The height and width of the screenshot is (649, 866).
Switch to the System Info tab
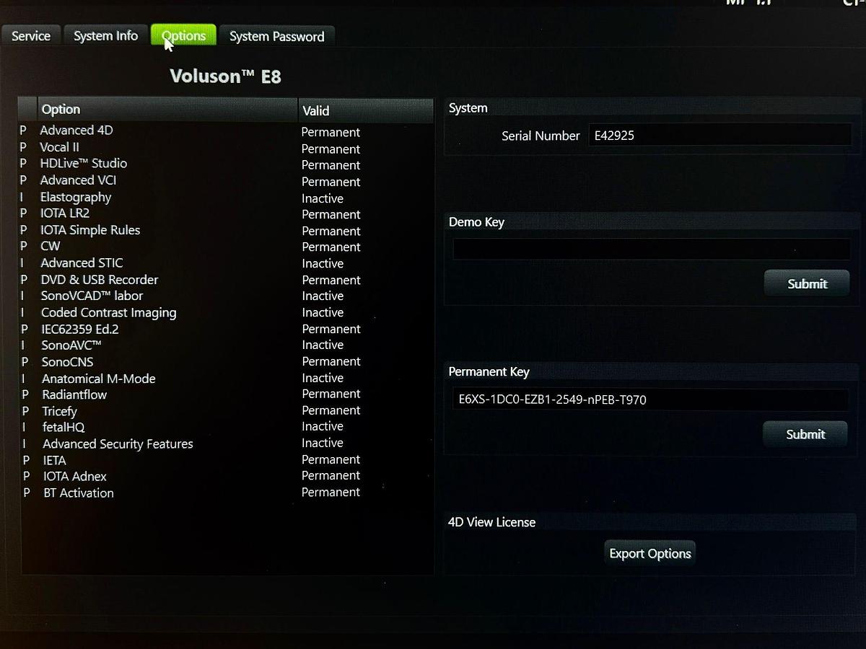105,36
